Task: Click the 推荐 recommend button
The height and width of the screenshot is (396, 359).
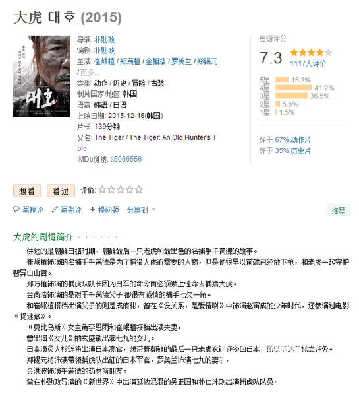Action: [x=338, y=210]
